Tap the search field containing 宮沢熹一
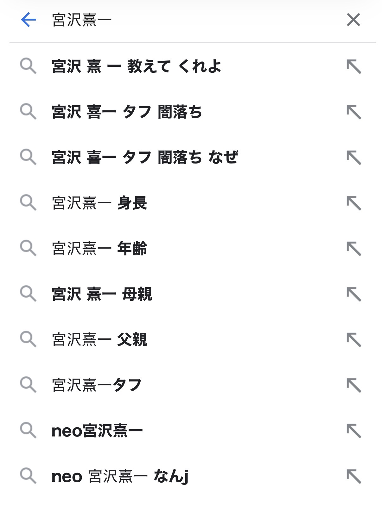This screenshot has height=507, width=382. point(190,20)
